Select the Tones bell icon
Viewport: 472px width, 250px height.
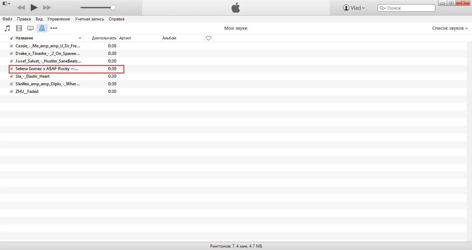pyautogui.click(x=42, y=28)
